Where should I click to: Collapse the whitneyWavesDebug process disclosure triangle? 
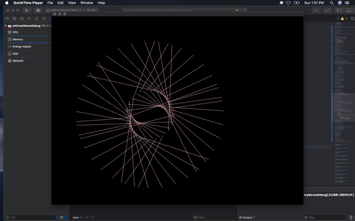[x=6, y=26]
